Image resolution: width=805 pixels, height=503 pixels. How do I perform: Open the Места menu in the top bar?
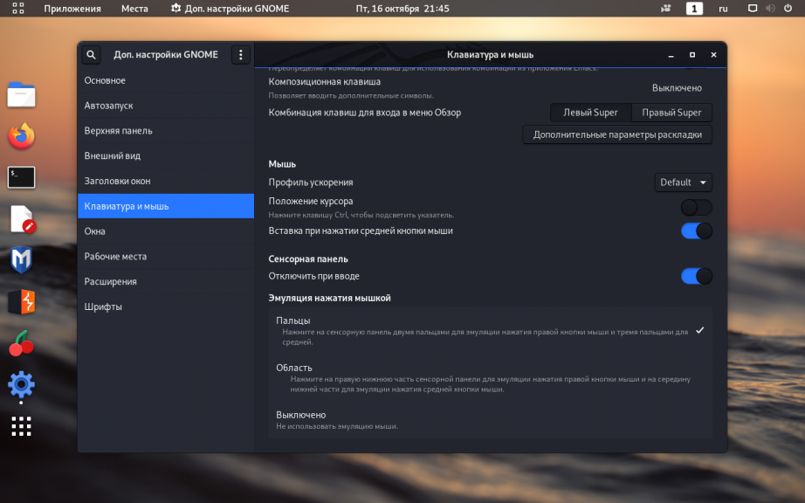click(x=134, y=8)
